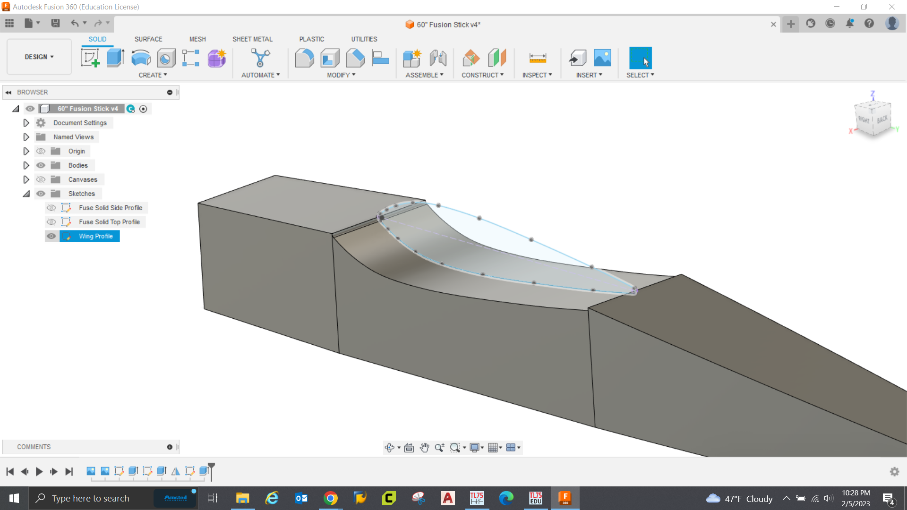This screenshot has height=510, width=907.
Task: Open the Display Settings dropdown
Action: coord(476,447)
